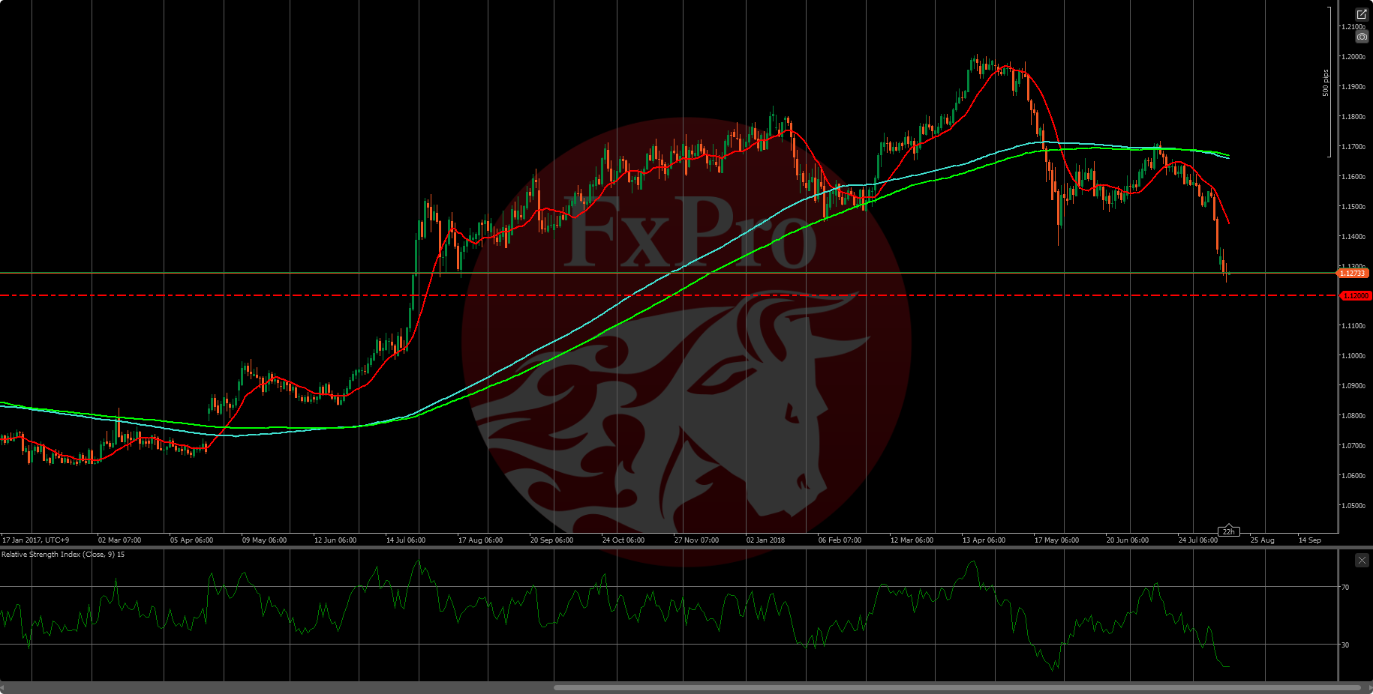This screenshot has height=694, width=1373.
Task: Click the 22h candle countdown marker
Action: [x=1228, y=531]
